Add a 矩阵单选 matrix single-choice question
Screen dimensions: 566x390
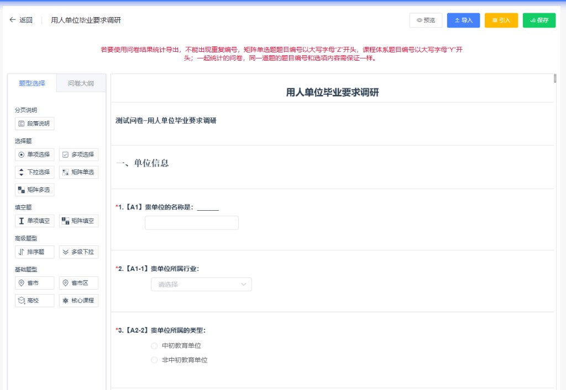(x=78, y=172)
